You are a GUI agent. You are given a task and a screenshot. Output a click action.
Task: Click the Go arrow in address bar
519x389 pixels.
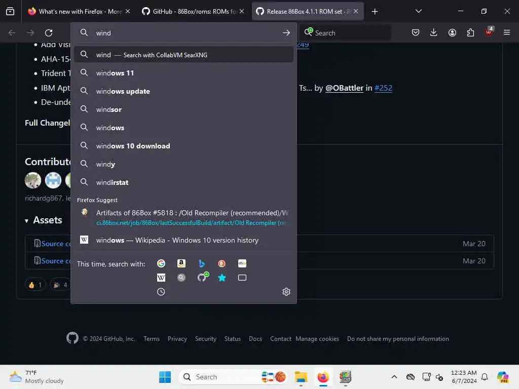(286, 33)
